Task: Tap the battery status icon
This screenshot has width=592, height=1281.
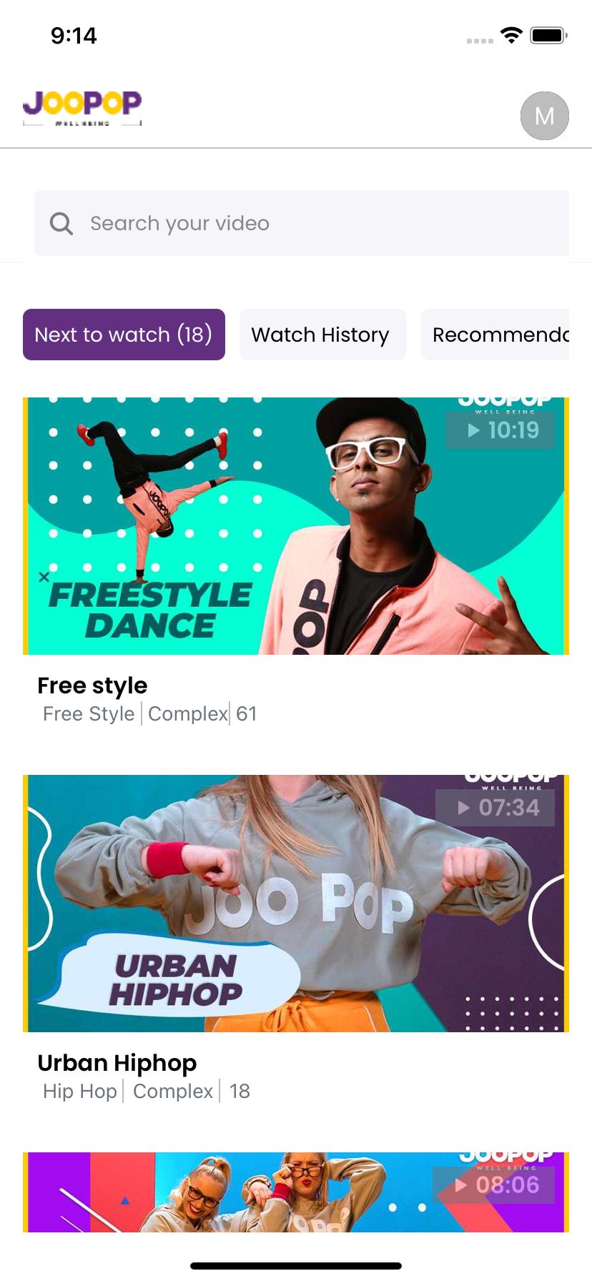Action: point(548,35)
